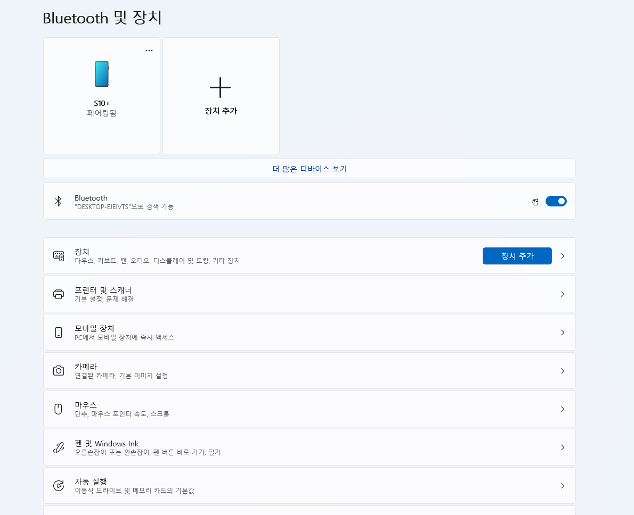This screenshot has height=515, width=634.
Task: Click 단추, 마우스 포인터 속도, 스크롤 text
Action: (122, 414)
